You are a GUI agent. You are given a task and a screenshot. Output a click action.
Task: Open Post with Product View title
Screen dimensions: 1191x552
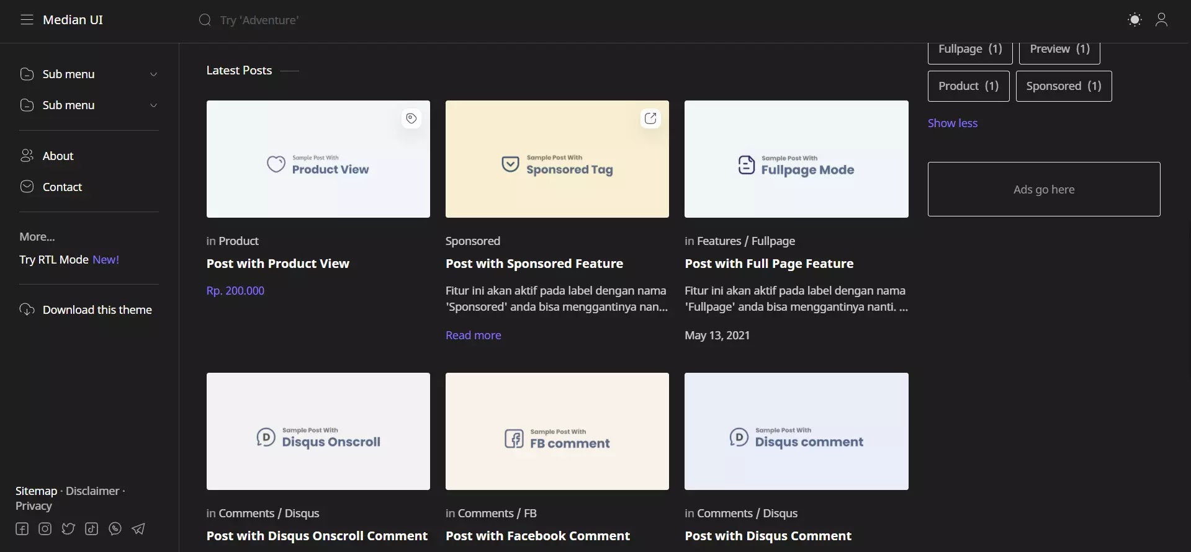coord(278,264)
